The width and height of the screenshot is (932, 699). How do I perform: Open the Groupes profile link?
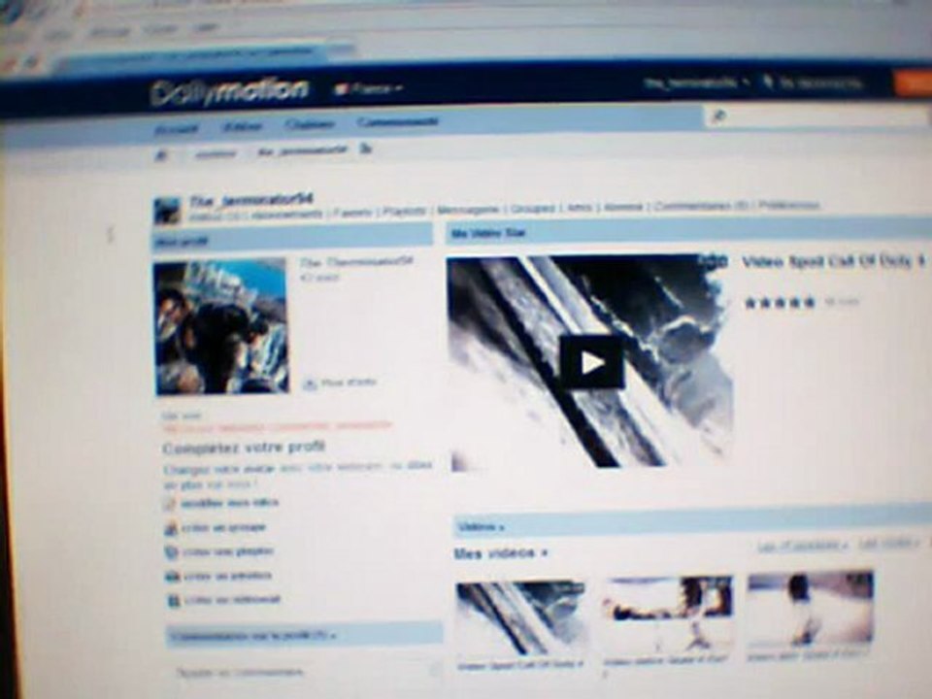(533, 209)
